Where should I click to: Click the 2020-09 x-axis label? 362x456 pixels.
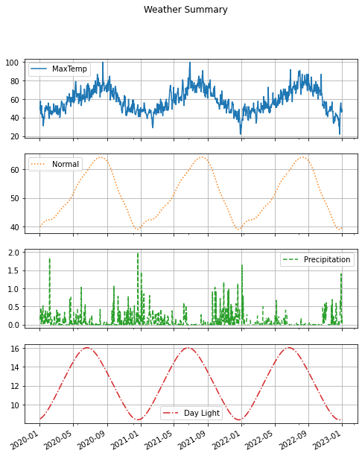[x=92, y=440]
